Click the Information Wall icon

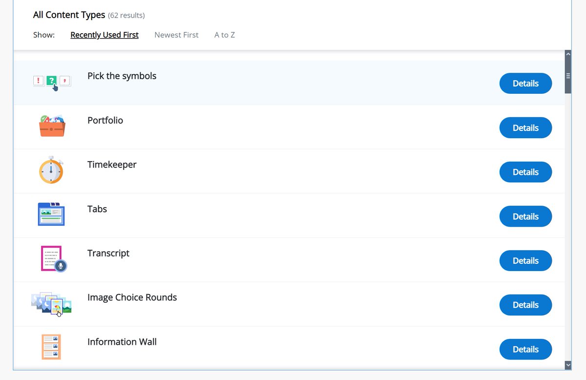[x=51, y=347]
